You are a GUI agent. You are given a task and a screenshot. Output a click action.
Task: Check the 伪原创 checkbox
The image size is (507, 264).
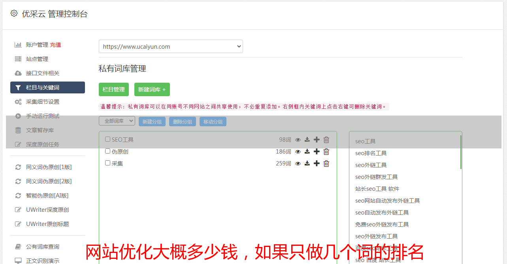(107, 151)
